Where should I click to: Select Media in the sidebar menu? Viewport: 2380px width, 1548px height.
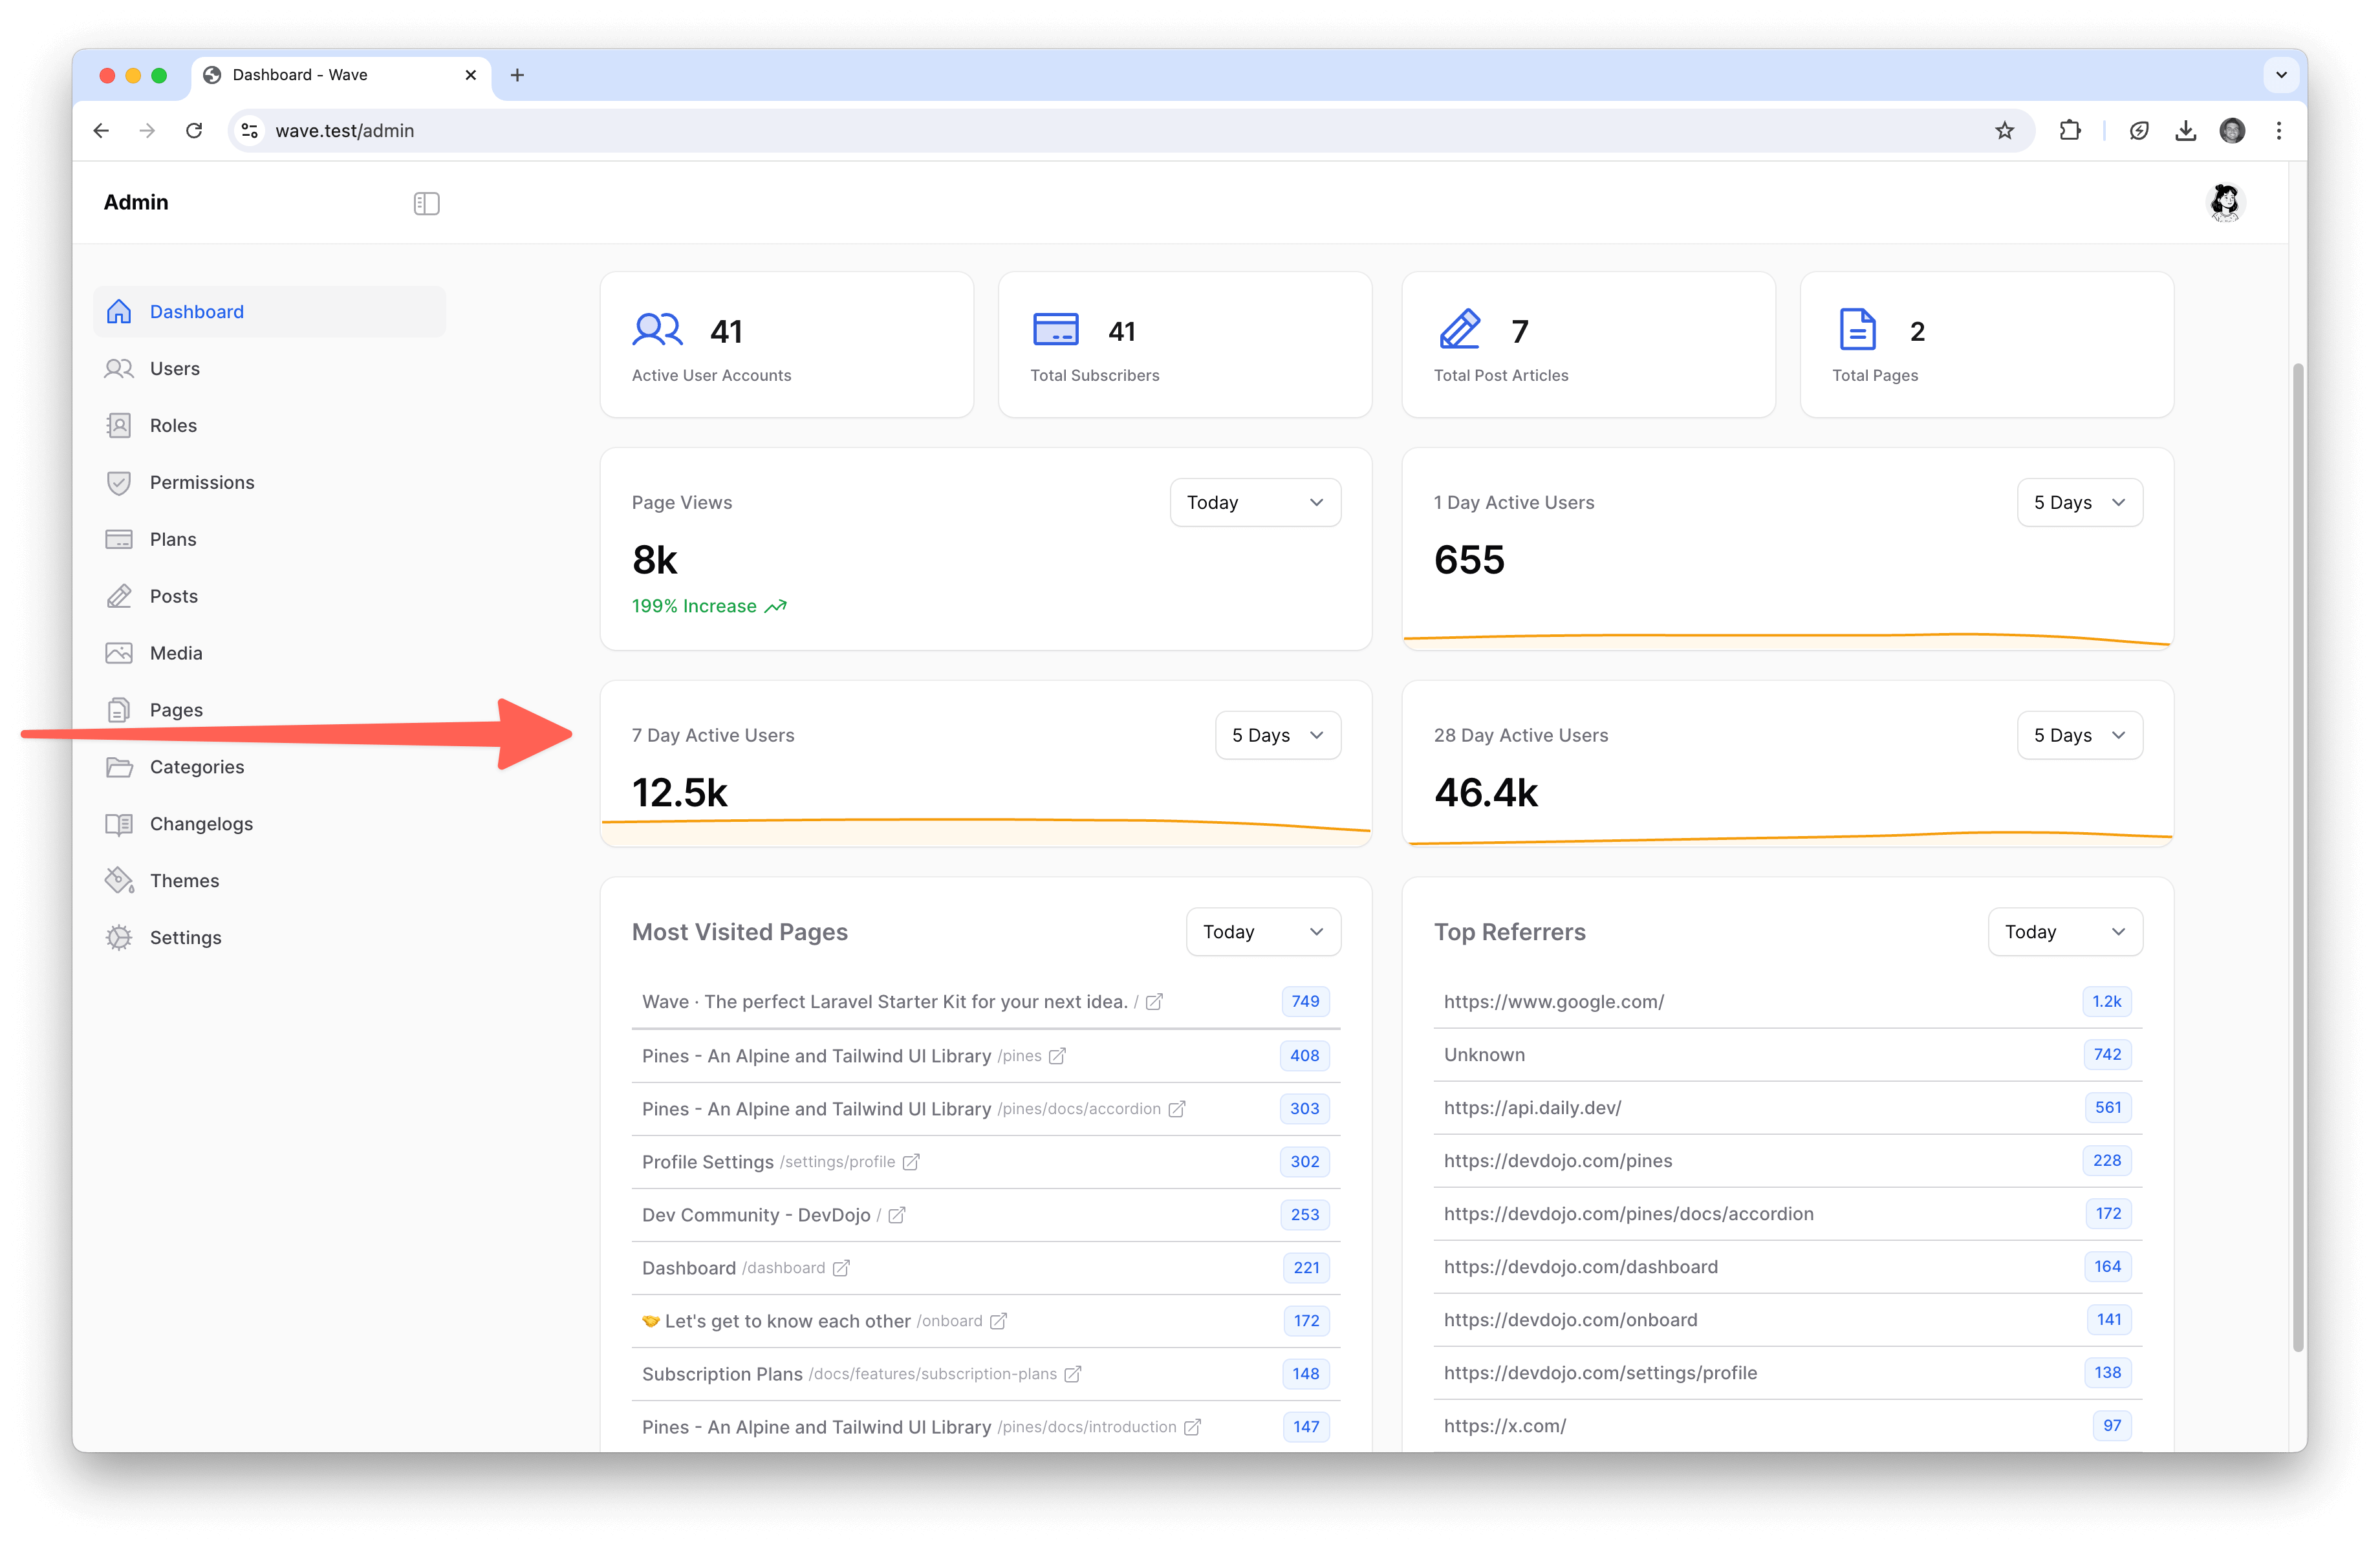[x=270, y=653]
